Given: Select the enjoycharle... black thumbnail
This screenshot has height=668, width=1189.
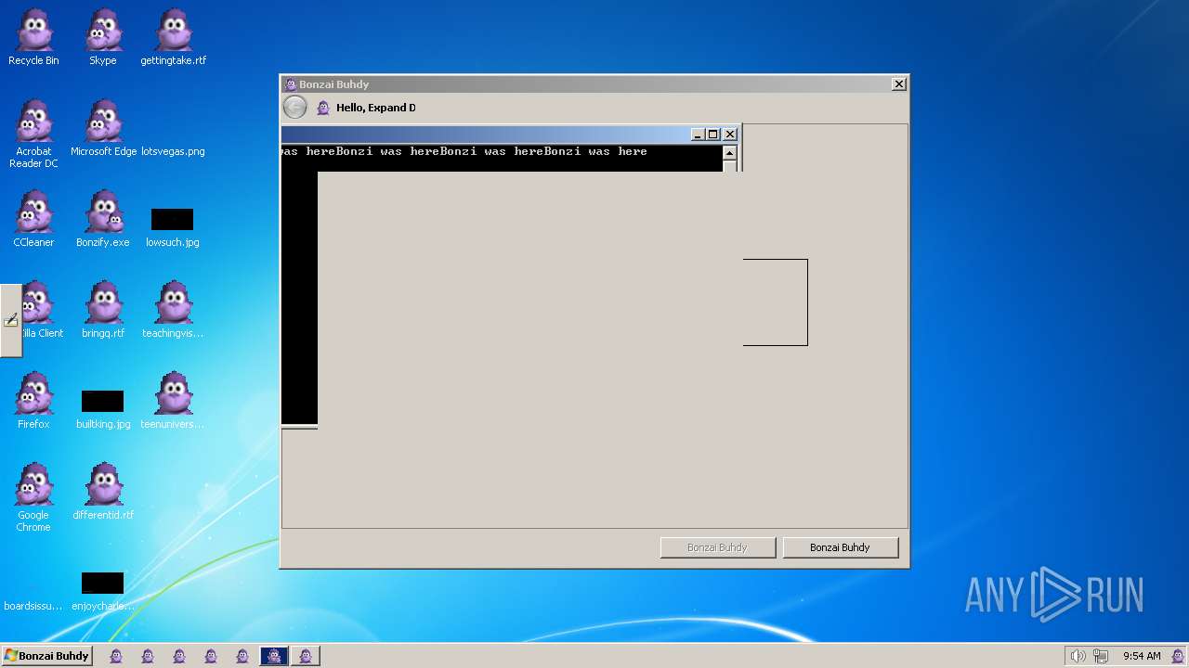Looking at the screenshot, I should (x=103, y=583).
